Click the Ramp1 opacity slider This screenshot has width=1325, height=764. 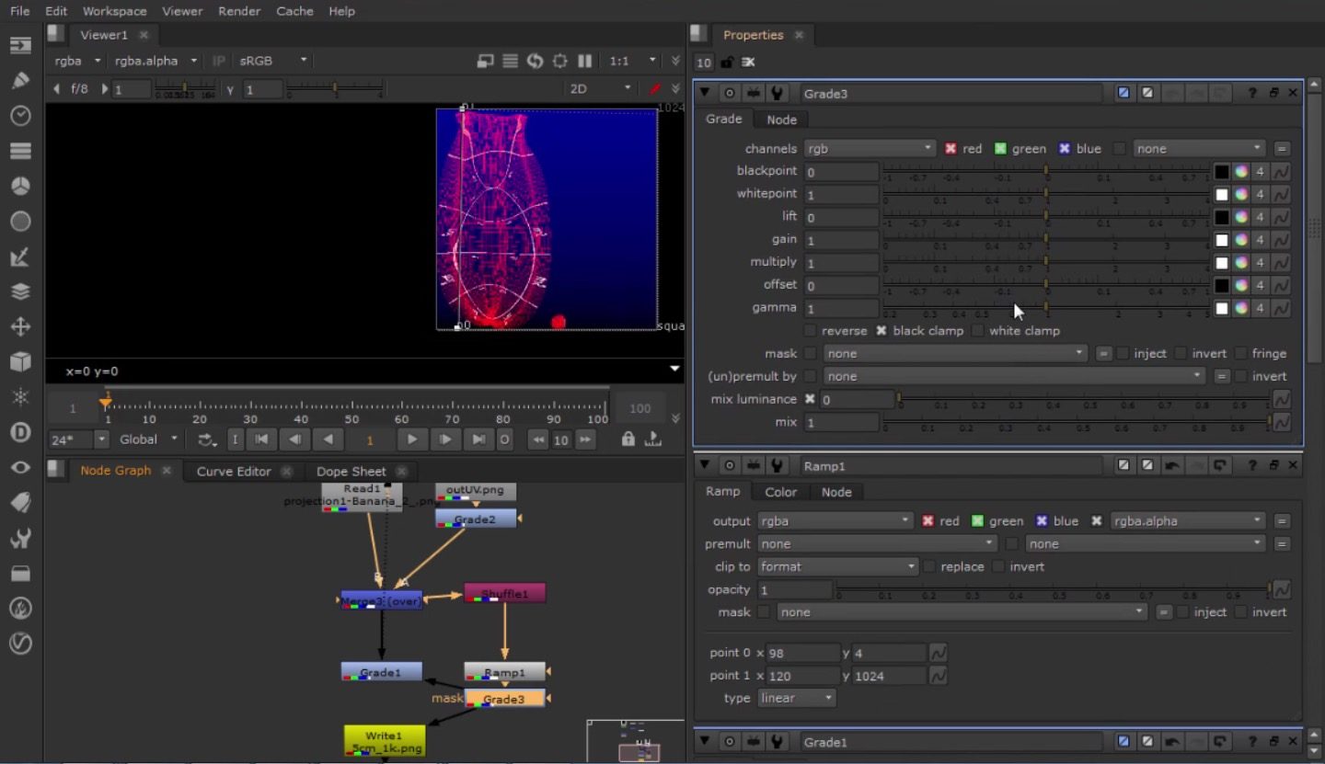[1054, 589]
